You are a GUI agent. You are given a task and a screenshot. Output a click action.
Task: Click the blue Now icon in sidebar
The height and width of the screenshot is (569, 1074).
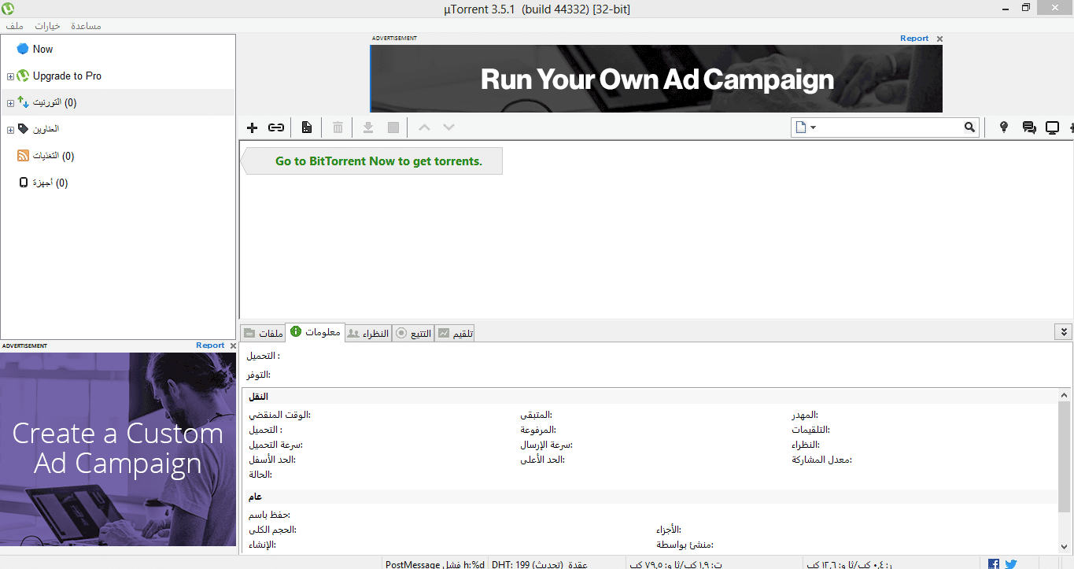(x=23, y=49)
